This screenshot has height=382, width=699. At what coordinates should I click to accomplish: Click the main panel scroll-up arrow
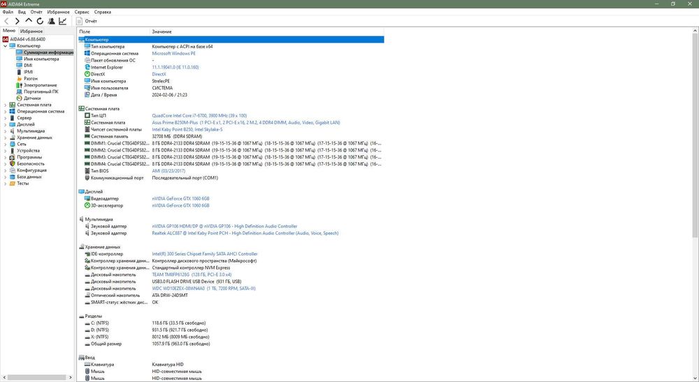(x=695, y=31)
